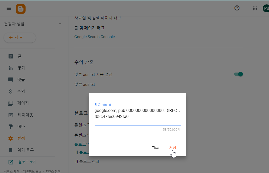269x173 pixels.
Task: Open the Reading list bookmark icon
Action: [10, 150]
